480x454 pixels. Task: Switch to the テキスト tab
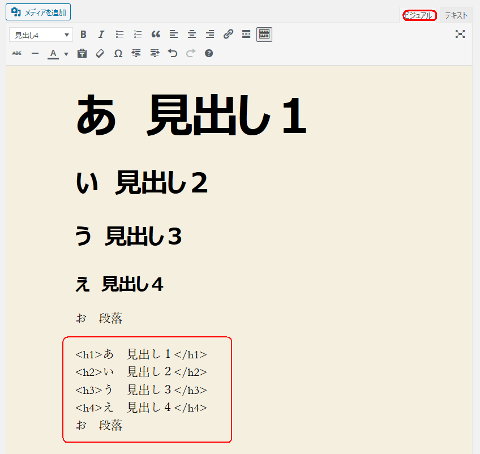pyautogui.click(x=456, y=16)
